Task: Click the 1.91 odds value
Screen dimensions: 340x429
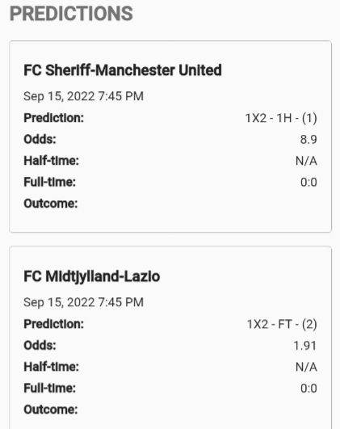Action: [x=305, y=346]
